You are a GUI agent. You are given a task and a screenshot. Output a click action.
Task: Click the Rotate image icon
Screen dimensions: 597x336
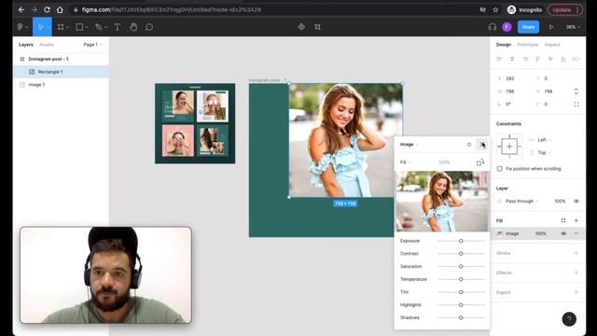[480, 162]
